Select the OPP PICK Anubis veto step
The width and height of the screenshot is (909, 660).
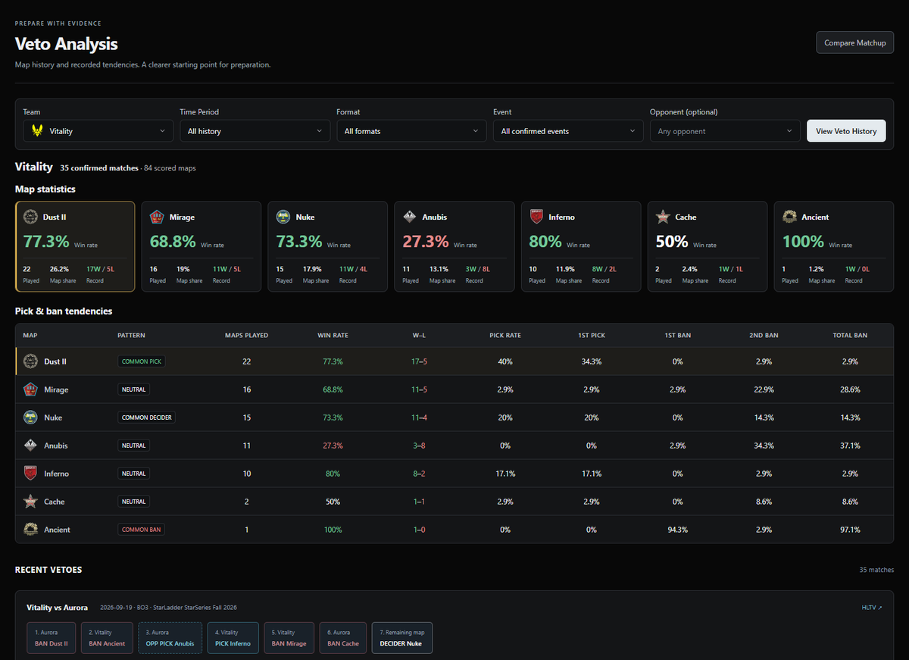click(x=170, y=638)
